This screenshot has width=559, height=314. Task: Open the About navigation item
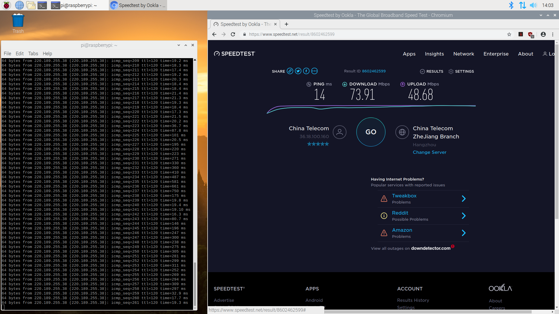[x=526, y=54]
